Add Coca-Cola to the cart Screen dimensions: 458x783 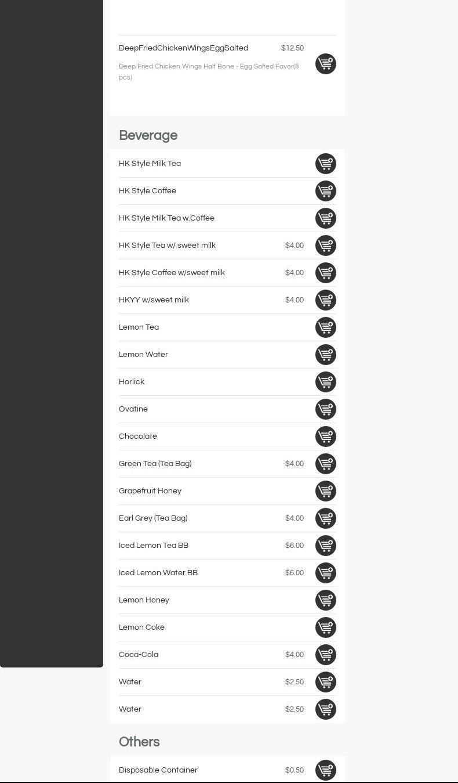pos(325,655)
